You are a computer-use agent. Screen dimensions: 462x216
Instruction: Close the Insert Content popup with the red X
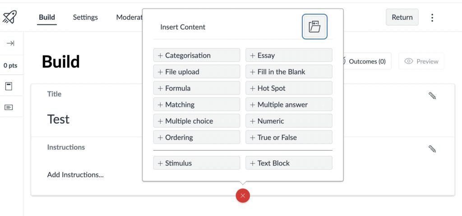[243, 195]
